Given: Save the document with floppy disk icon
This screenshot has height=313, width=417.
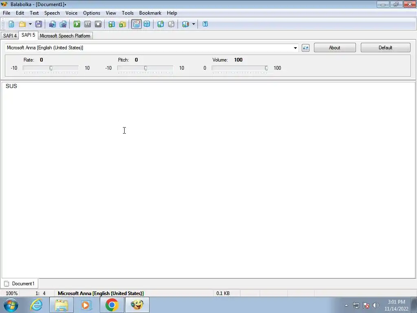Looking at the screenshot, I should 39,24.
